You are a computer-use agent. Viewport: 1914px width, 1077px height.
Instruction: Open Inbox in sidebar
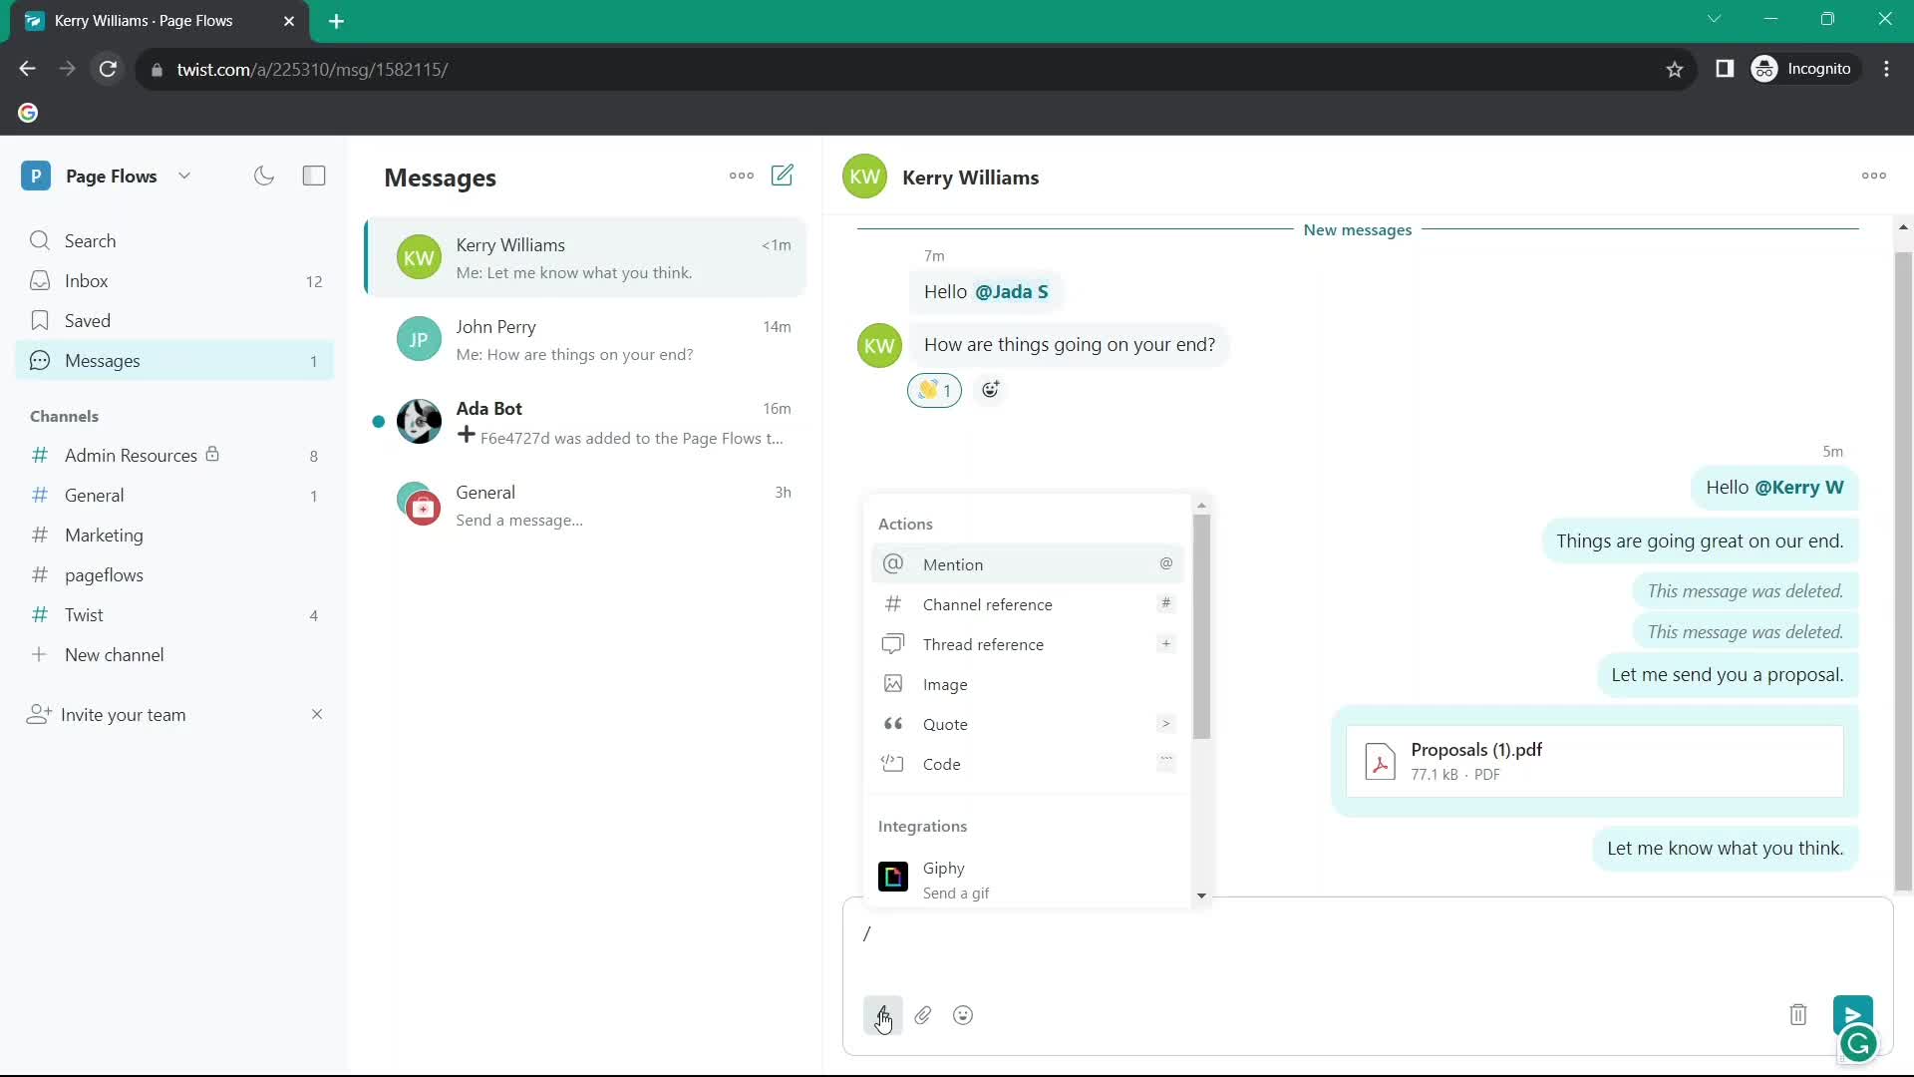pos(174,280)
